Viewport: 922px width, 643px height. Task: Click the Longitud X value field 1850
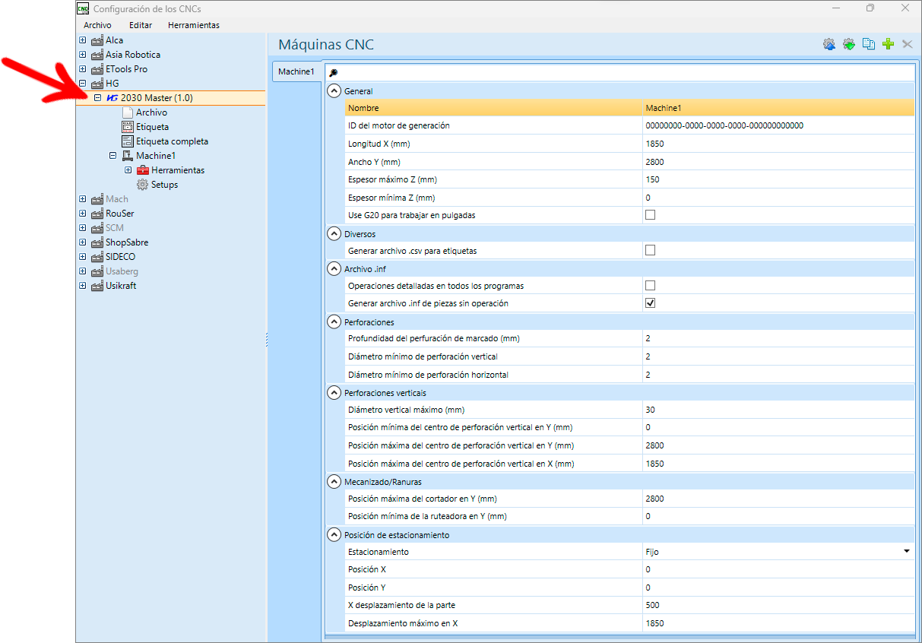click(778, 144)
